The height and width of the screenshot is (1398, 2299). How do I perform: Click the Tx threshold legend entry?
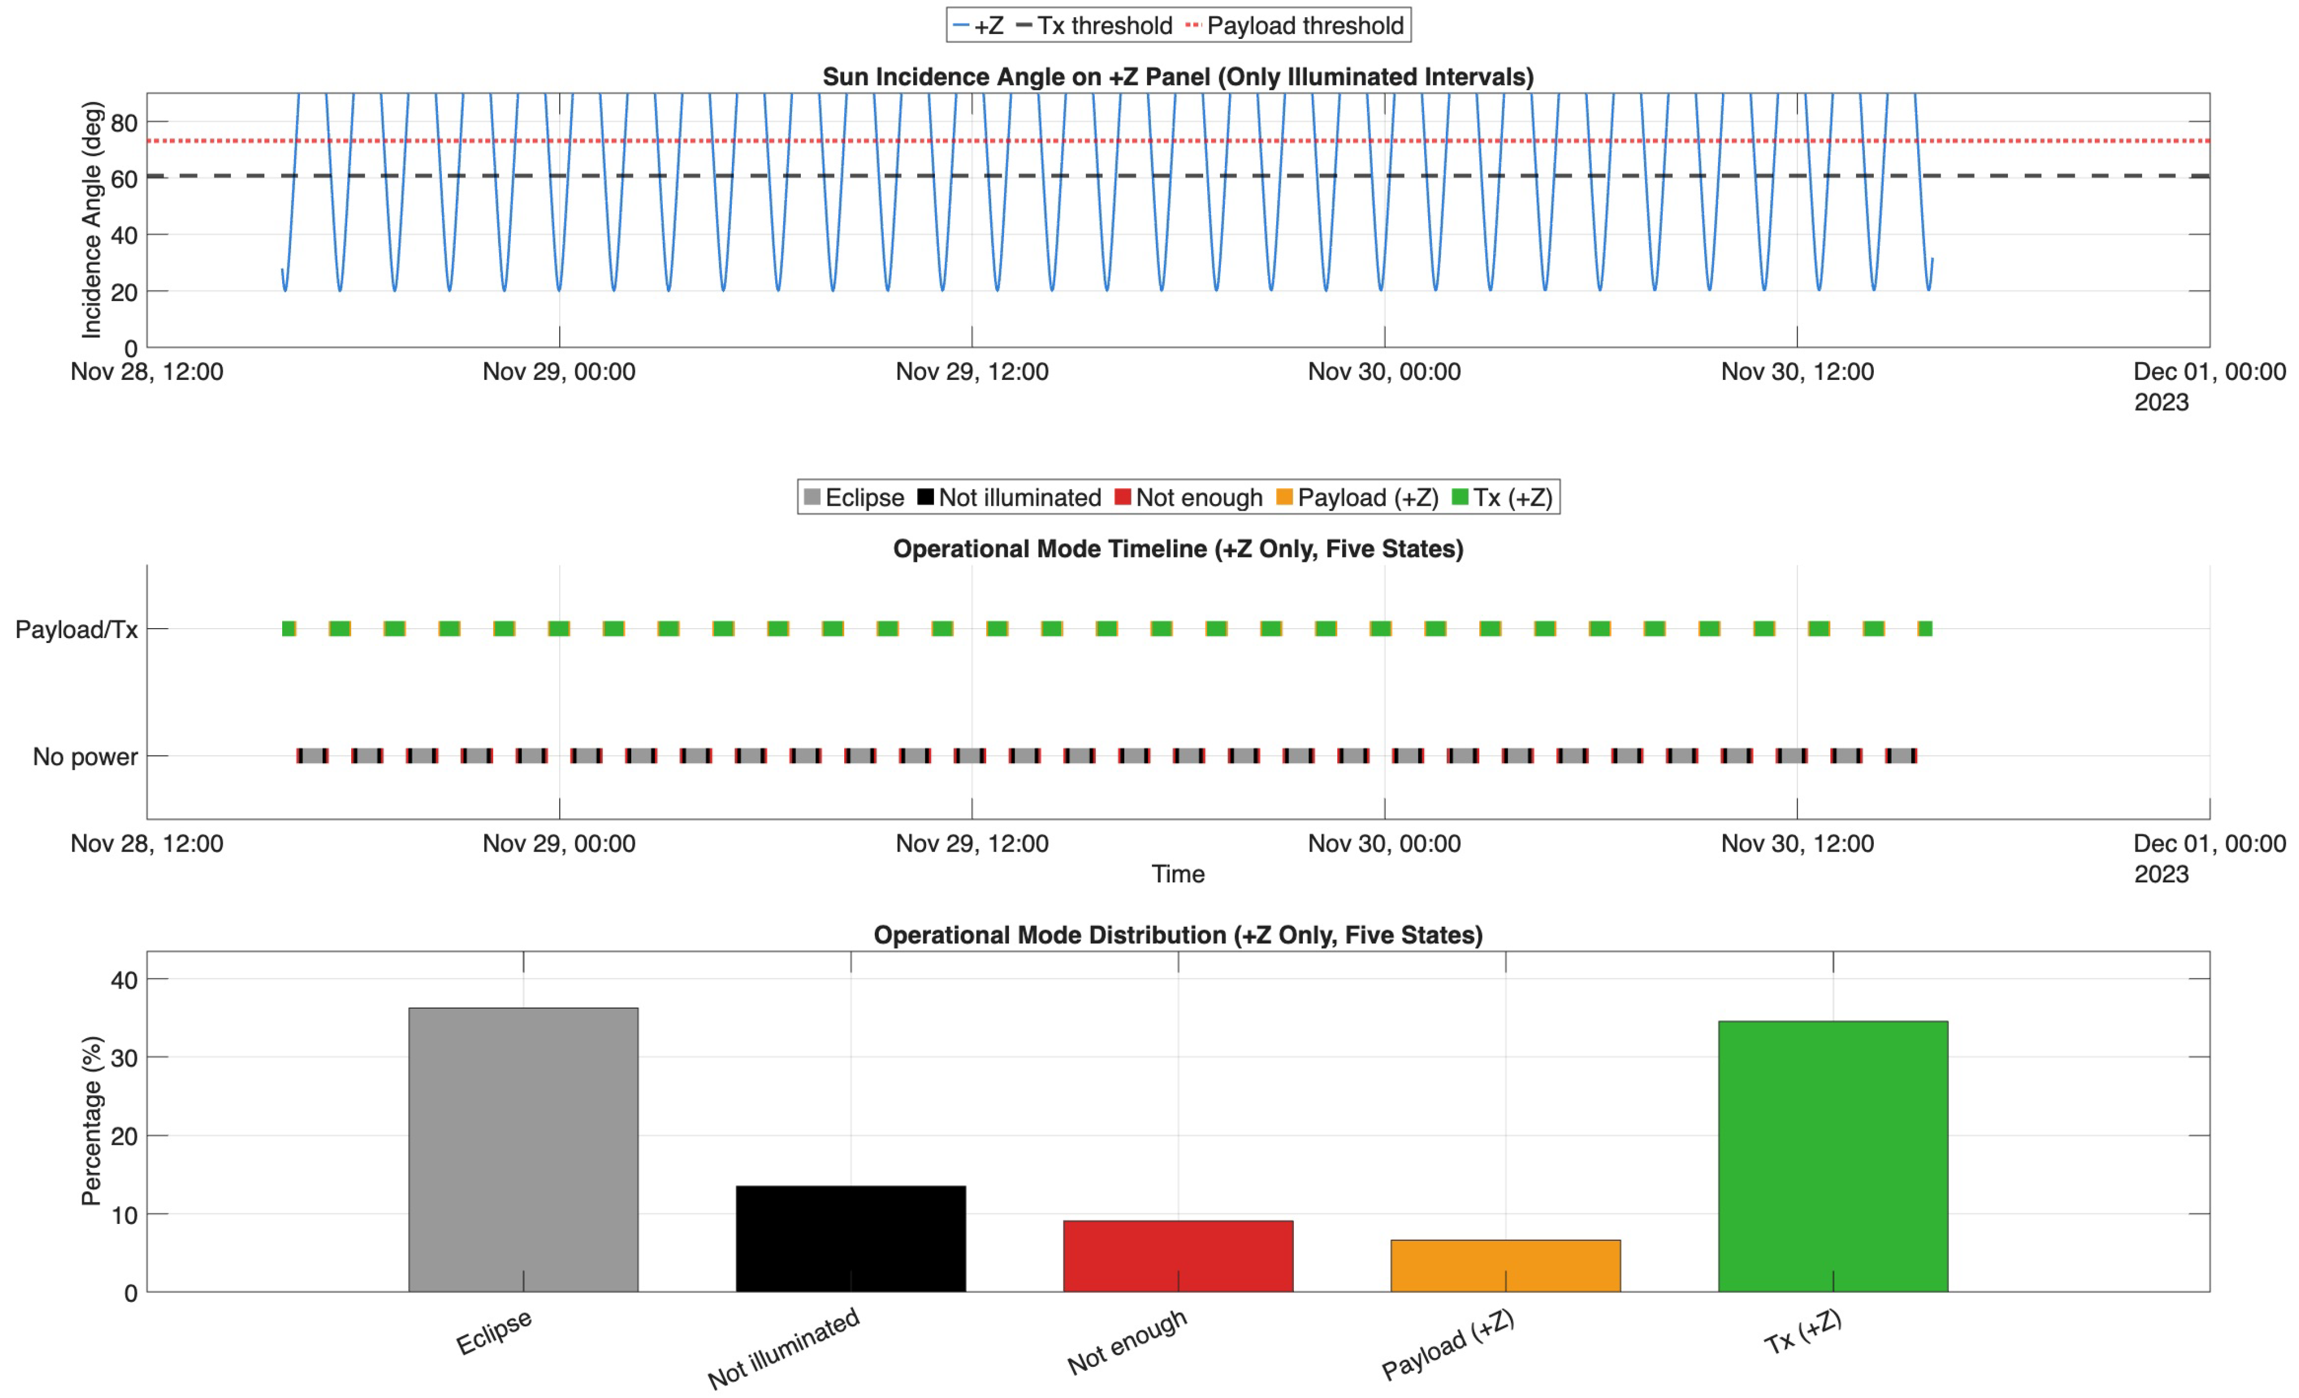click(1094, 25)
